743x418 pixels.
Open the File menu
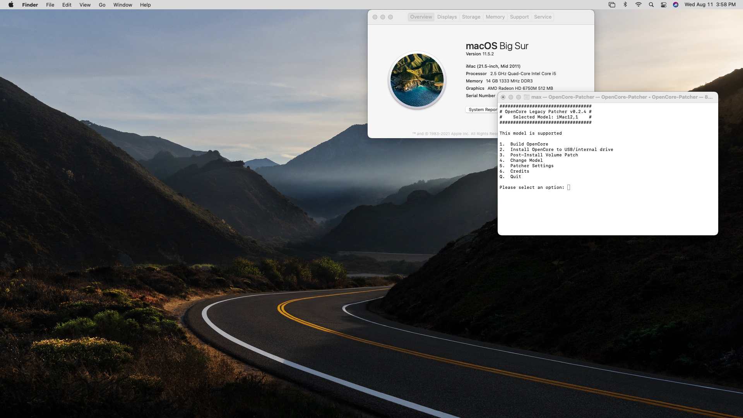pyautogui.click(x=50, y=5)
